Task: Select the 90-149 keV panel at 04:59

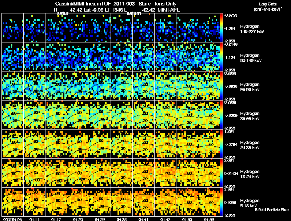Action: (x=209, y=57)
